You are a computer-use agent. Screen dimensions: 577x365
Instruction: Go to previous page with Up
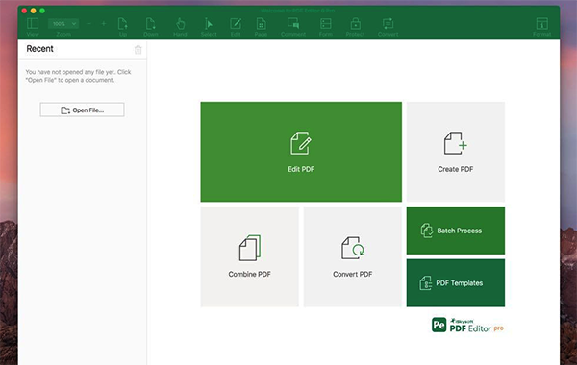tap(123, 27)
